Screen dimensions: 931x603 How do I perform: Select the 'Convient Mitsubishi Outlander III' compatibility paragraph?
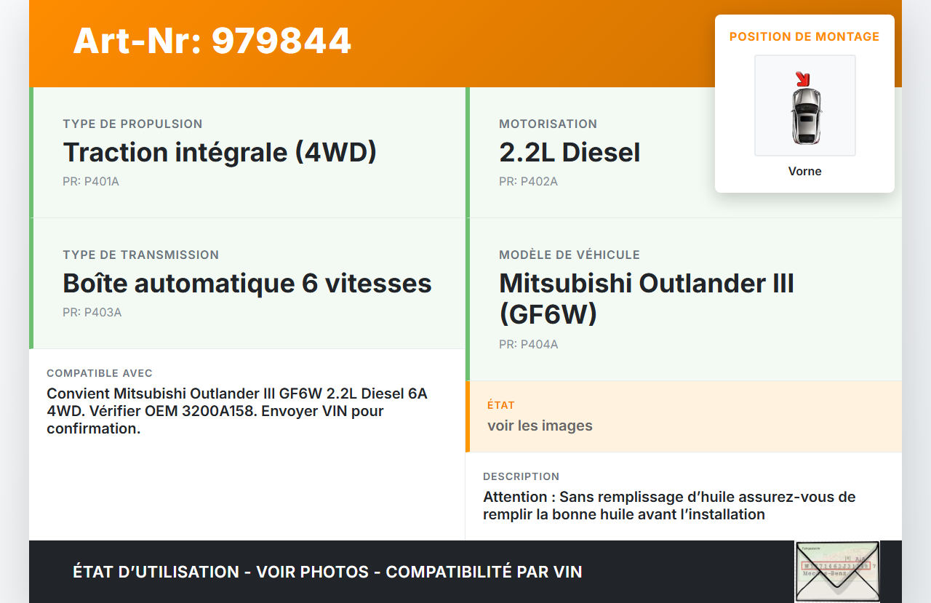237,411
